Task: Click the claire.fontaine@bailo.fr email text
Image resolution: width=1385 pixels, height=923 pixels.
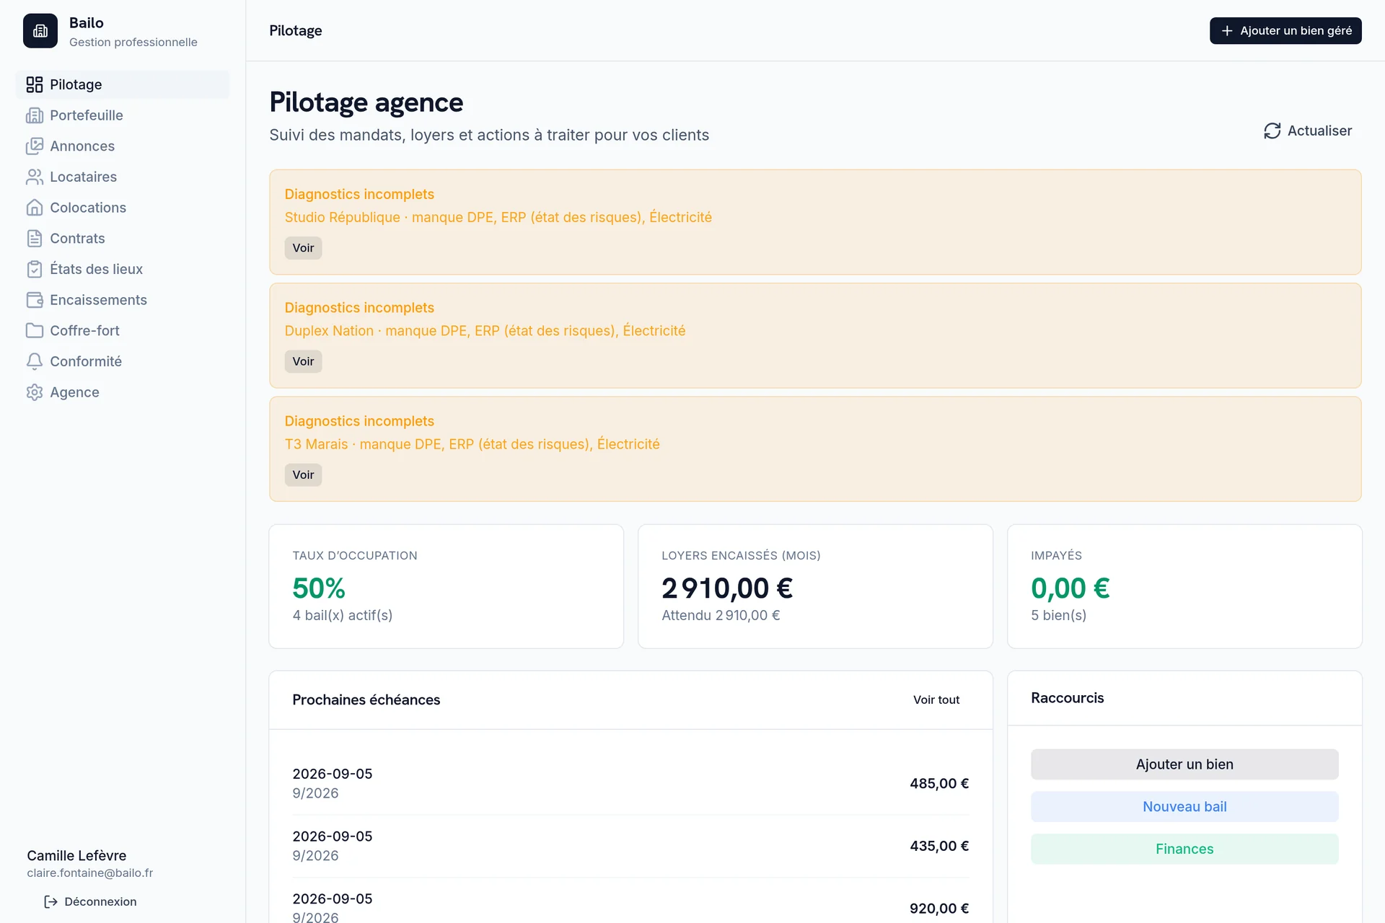Action: coord(90,873)
